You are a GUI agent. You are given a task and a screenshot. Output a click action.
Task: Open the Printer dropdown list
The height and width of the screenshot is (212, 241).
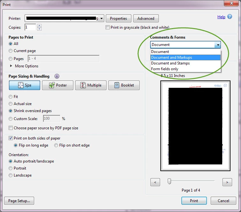102,19
